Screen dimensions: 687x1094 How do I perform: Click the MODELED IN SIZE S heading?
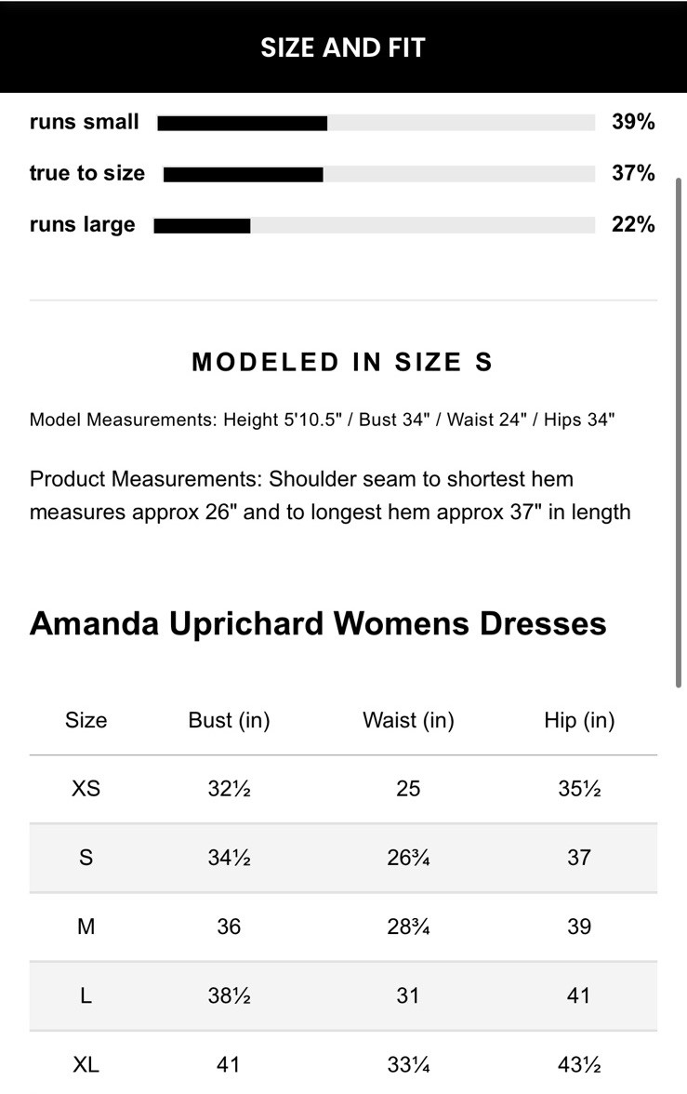point(342,363)
